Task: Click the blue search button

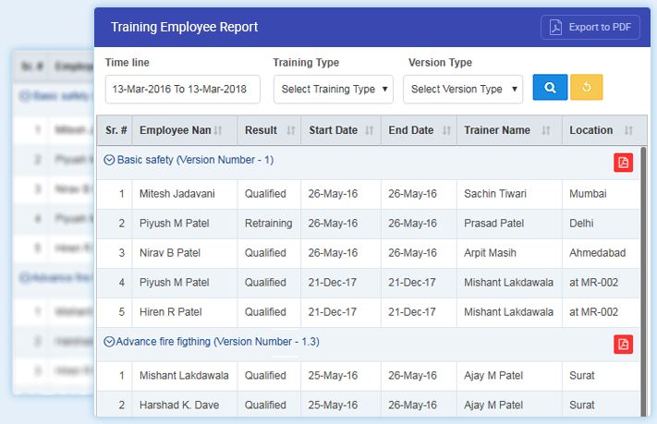Action: [550, 87]
